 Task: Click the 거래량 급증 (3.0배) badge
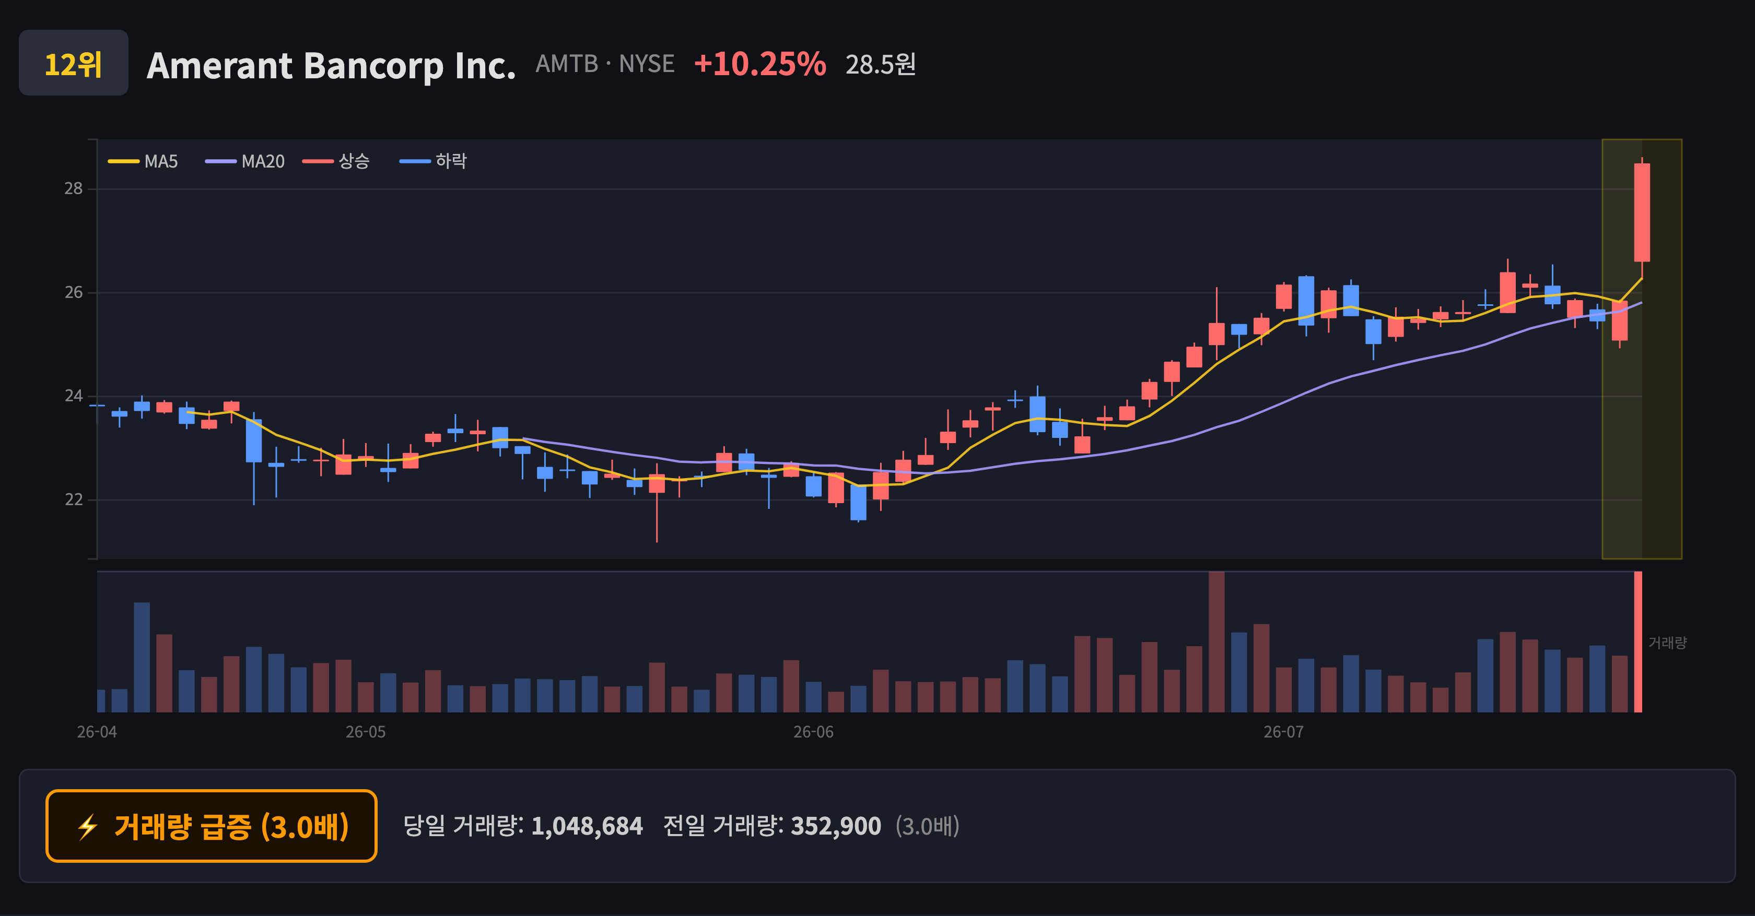click(211, 826)
